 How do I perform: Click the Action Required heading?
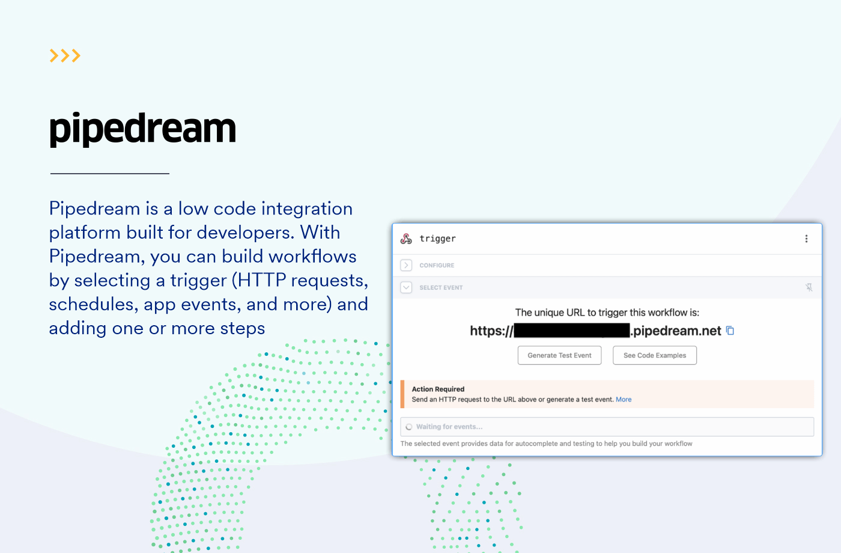point(438,389)
